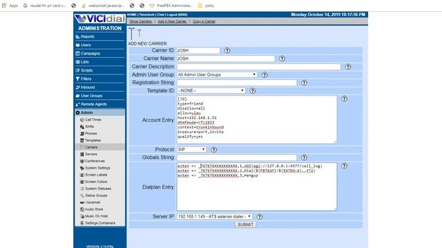Click the Show Carriers link
442x248 pixels.
coord(140,21)
